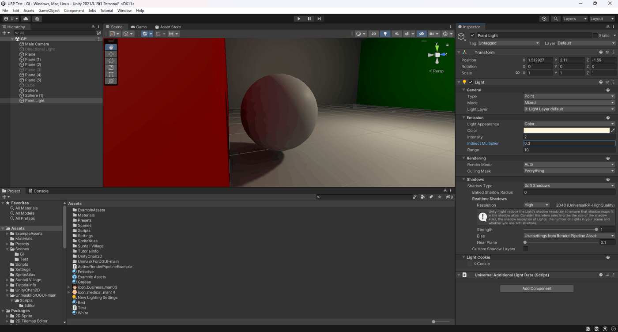
Task: Open the global search magnifier
Action: point(556,19)
